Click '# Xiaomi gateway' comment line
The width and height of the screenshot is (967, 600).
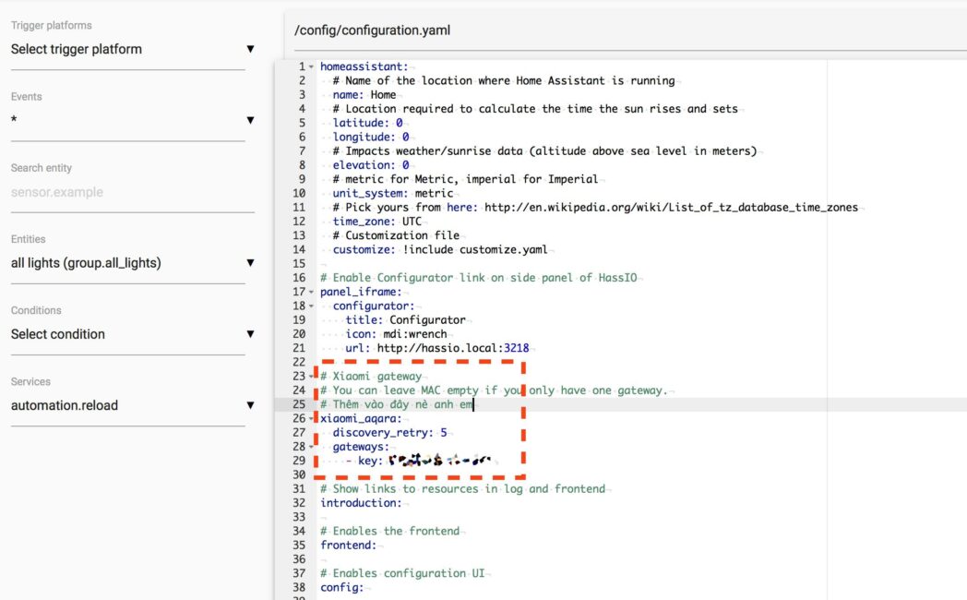pos(371,377)
